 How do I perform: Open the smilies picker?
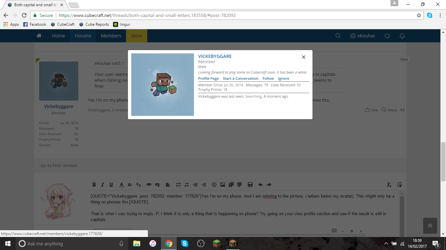click(x=214, y=185)
